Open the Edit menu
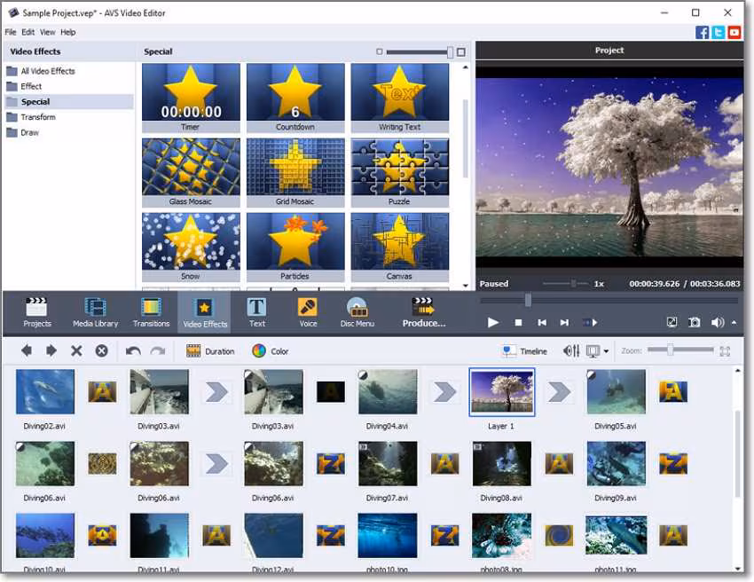The height and width of the screenshot is (582, 754). (x=28, y=32)
